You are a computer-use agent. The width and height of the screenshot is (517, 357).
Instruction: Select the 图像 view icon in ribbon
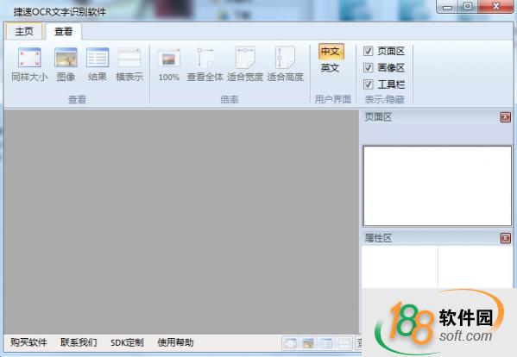[x=66, y=58]
